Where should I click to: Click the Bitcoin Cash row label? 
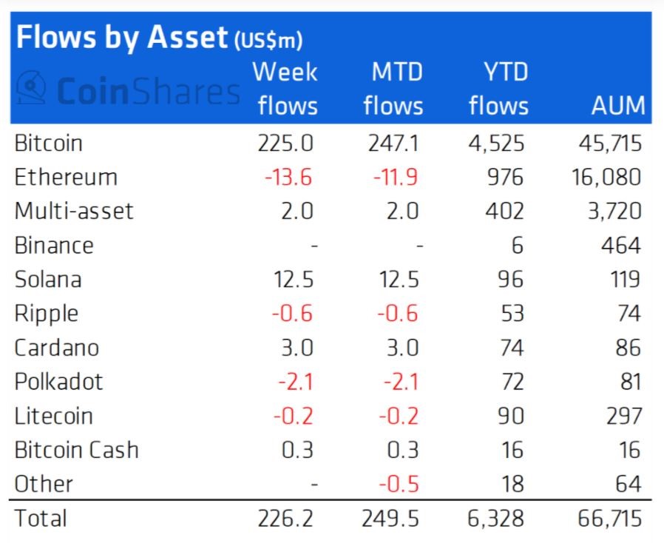click(x=77, y=450)
